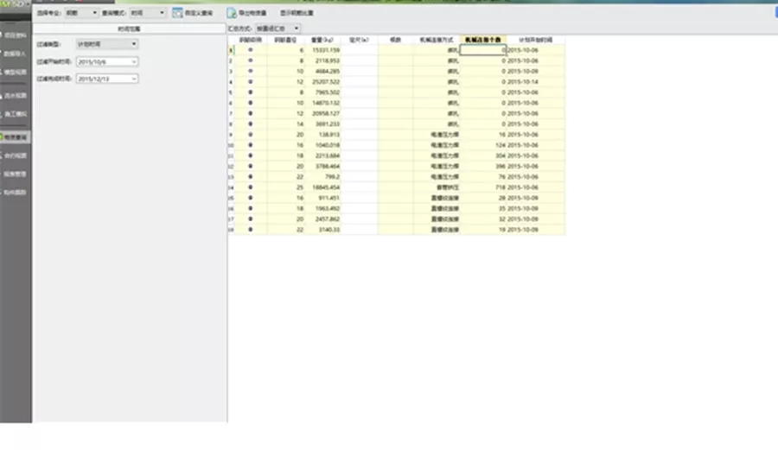Click connection count cell 124
The height and width of the screenshot is (450, 778).
pos(483,145)
